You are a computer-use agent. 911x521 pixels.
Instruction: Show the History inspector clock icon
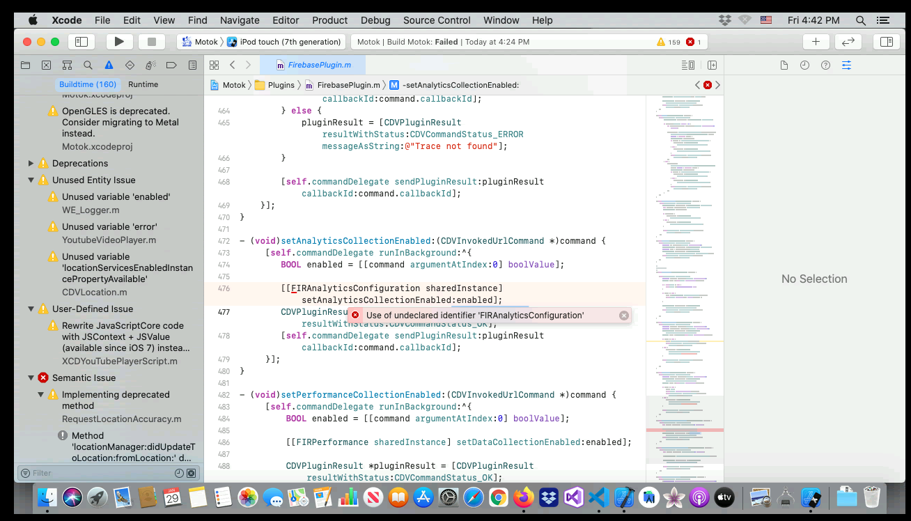(804, 65)
